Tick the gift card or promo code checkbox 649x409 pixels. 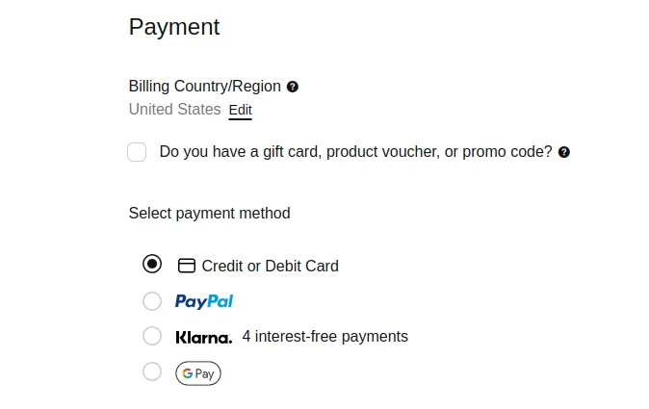point(137,152)
